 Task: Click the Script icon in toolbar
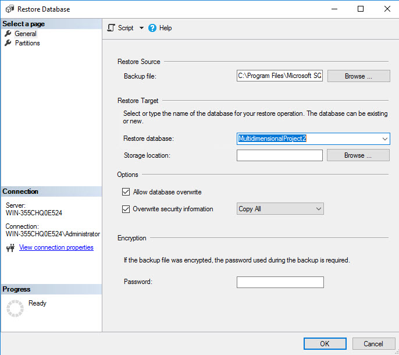coord(111,28)
